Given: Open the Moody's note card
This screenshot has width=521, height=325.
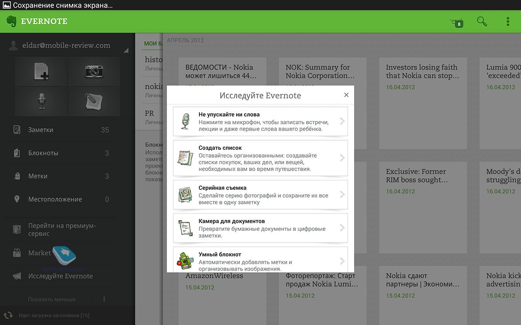Looking at the screenshot, I should click(500, 208).
